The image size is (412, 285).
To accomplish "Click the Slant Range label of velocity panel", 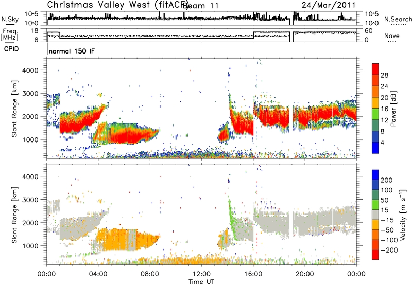I will pyautogui.click(x=14, y=215).
